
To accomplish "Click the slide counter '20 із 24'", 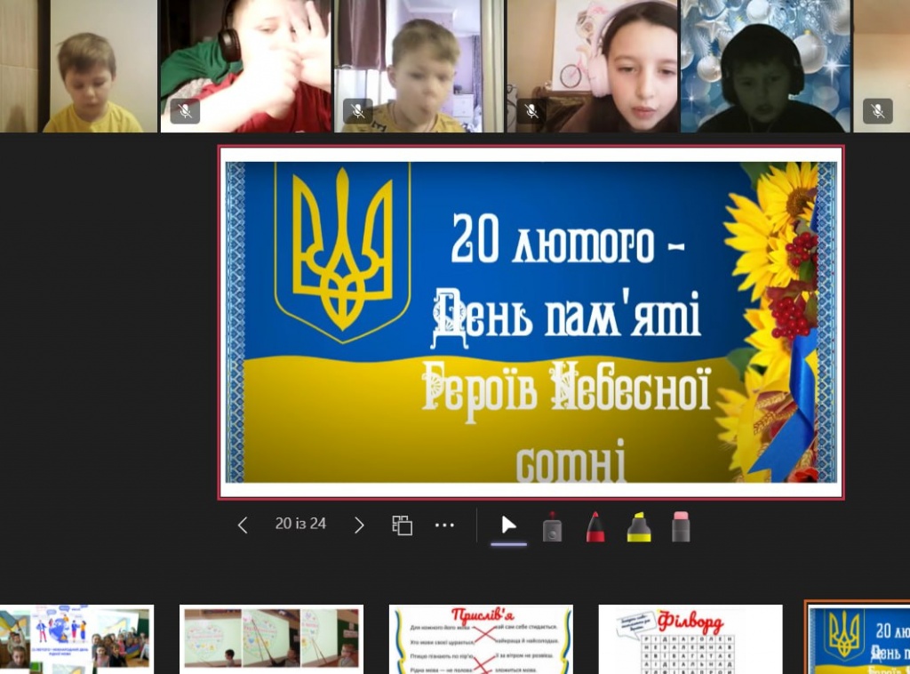I will click(300, 525).
